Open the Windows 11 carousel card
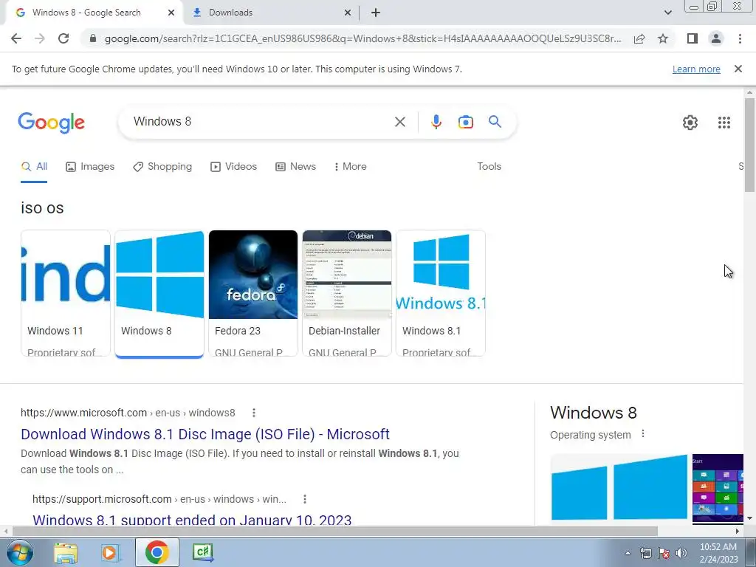Image resolution: width=756 pixels, height=567 pixels. coord(66,293)
